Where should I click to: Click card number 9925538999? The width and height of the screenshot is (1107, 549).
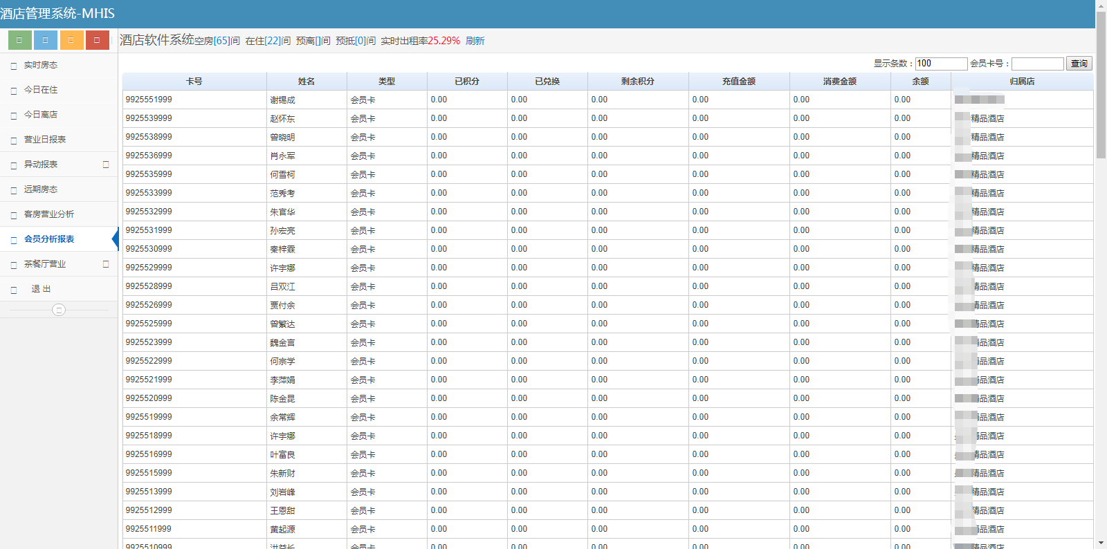149,137
